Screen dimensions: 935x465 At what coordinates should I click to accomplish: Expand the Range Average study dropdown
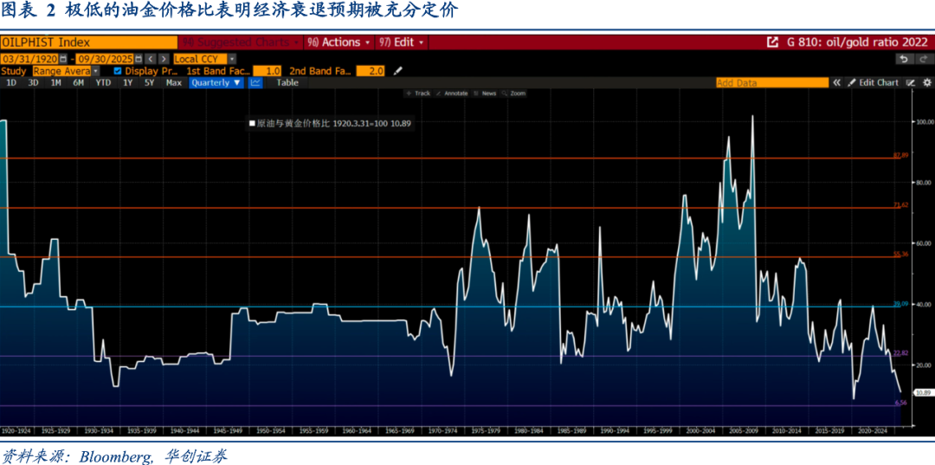(66, 71)
